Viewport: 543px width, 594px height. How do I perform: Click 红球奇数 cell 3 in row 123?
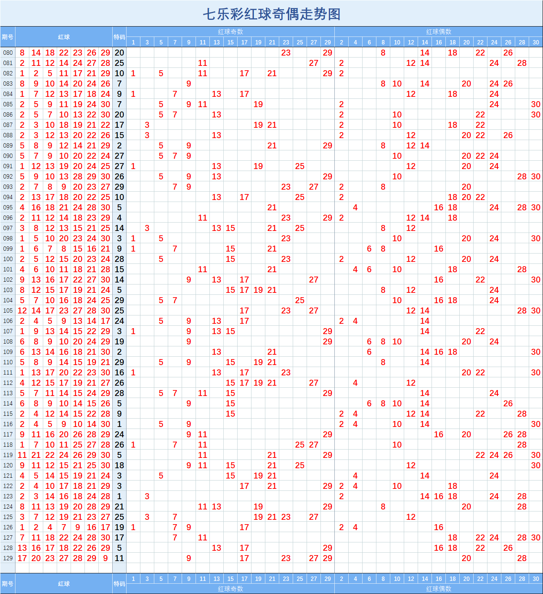(x=147, y=496)
